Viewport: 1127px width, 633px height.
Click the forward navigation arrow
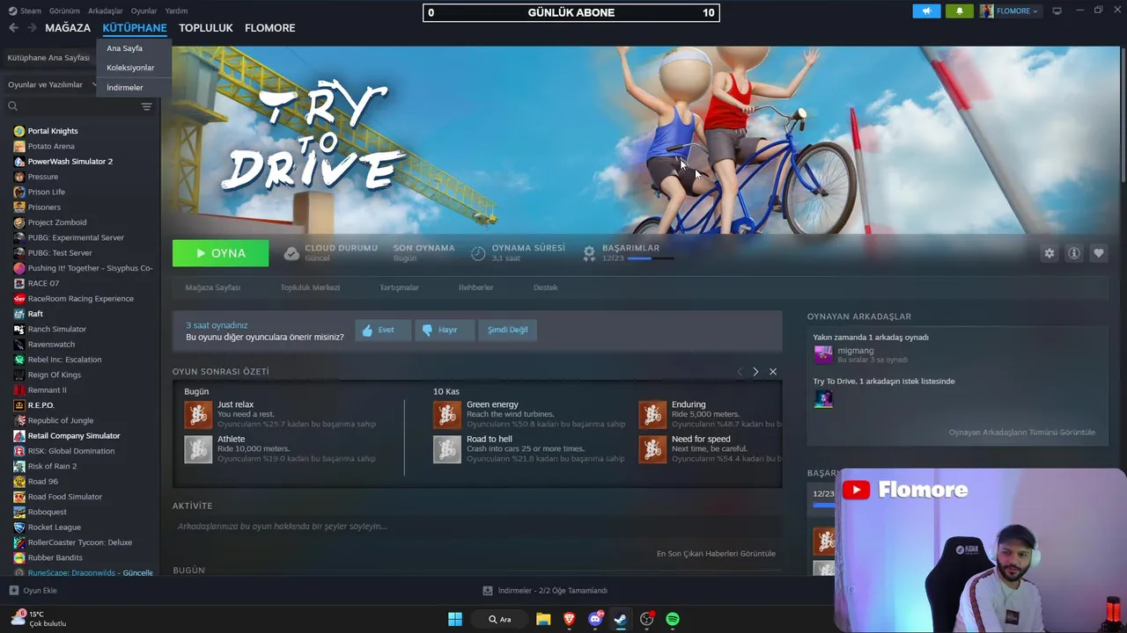(32, 28)
